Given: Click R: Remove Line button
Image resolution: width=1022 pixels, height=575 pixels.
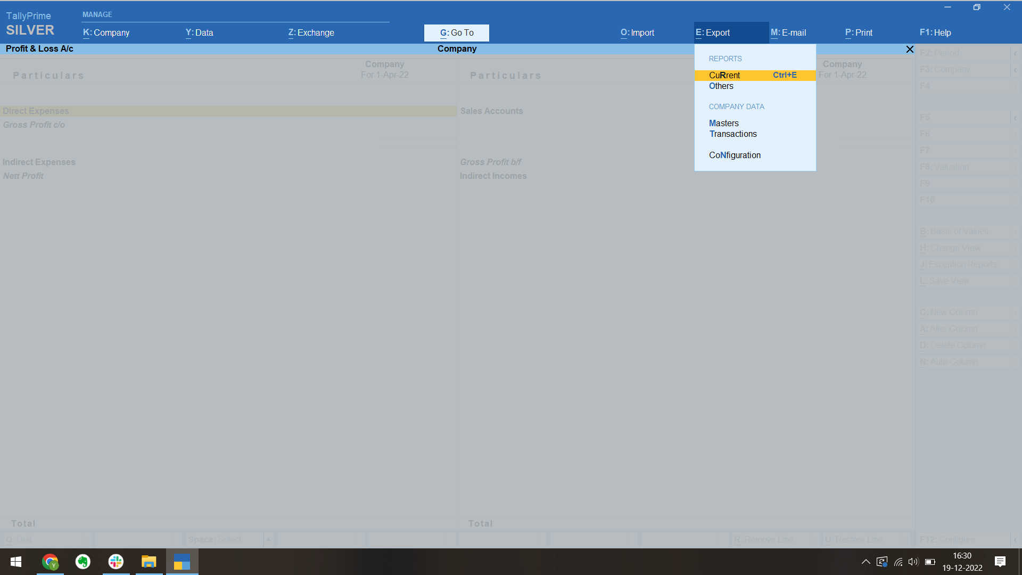Looking at the screenshot, I should coord(775,539).
